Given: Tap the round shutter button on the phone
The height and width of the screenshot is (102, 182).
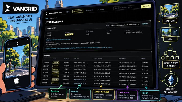Looking at the screenshot, I should pos(16,81).
